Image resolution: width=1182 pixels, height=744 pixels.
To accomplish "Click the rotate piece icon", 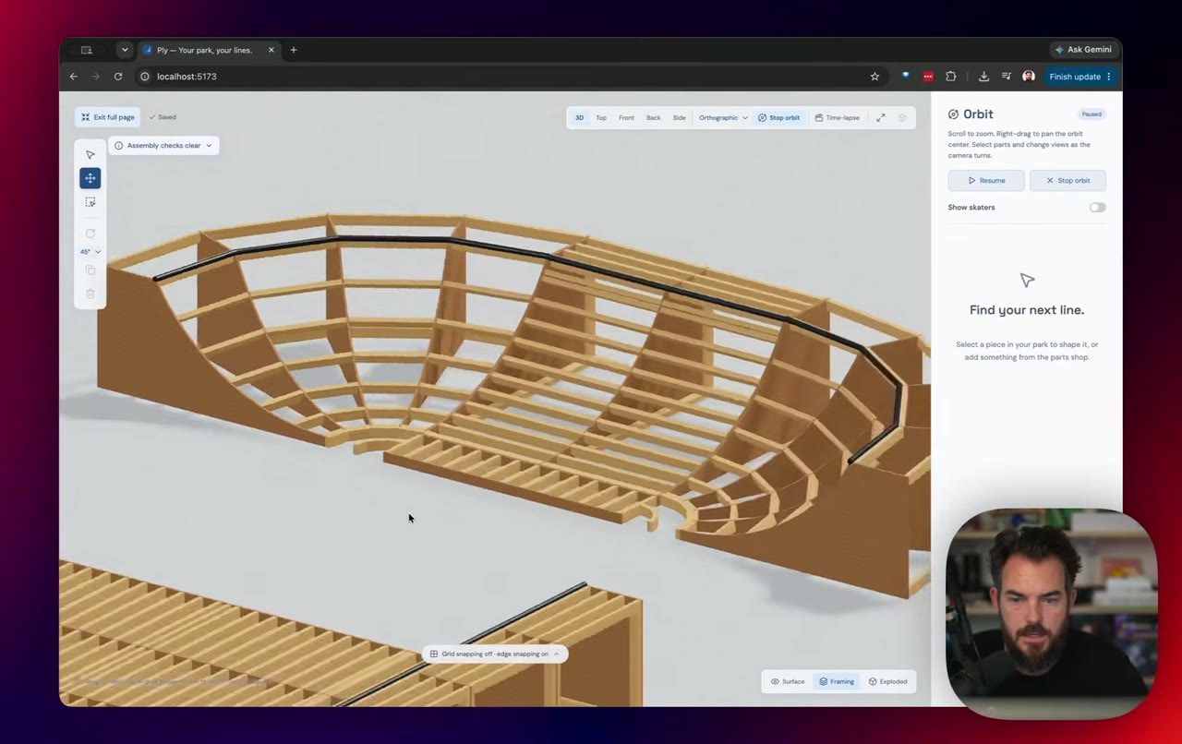I will pos(90,234).
